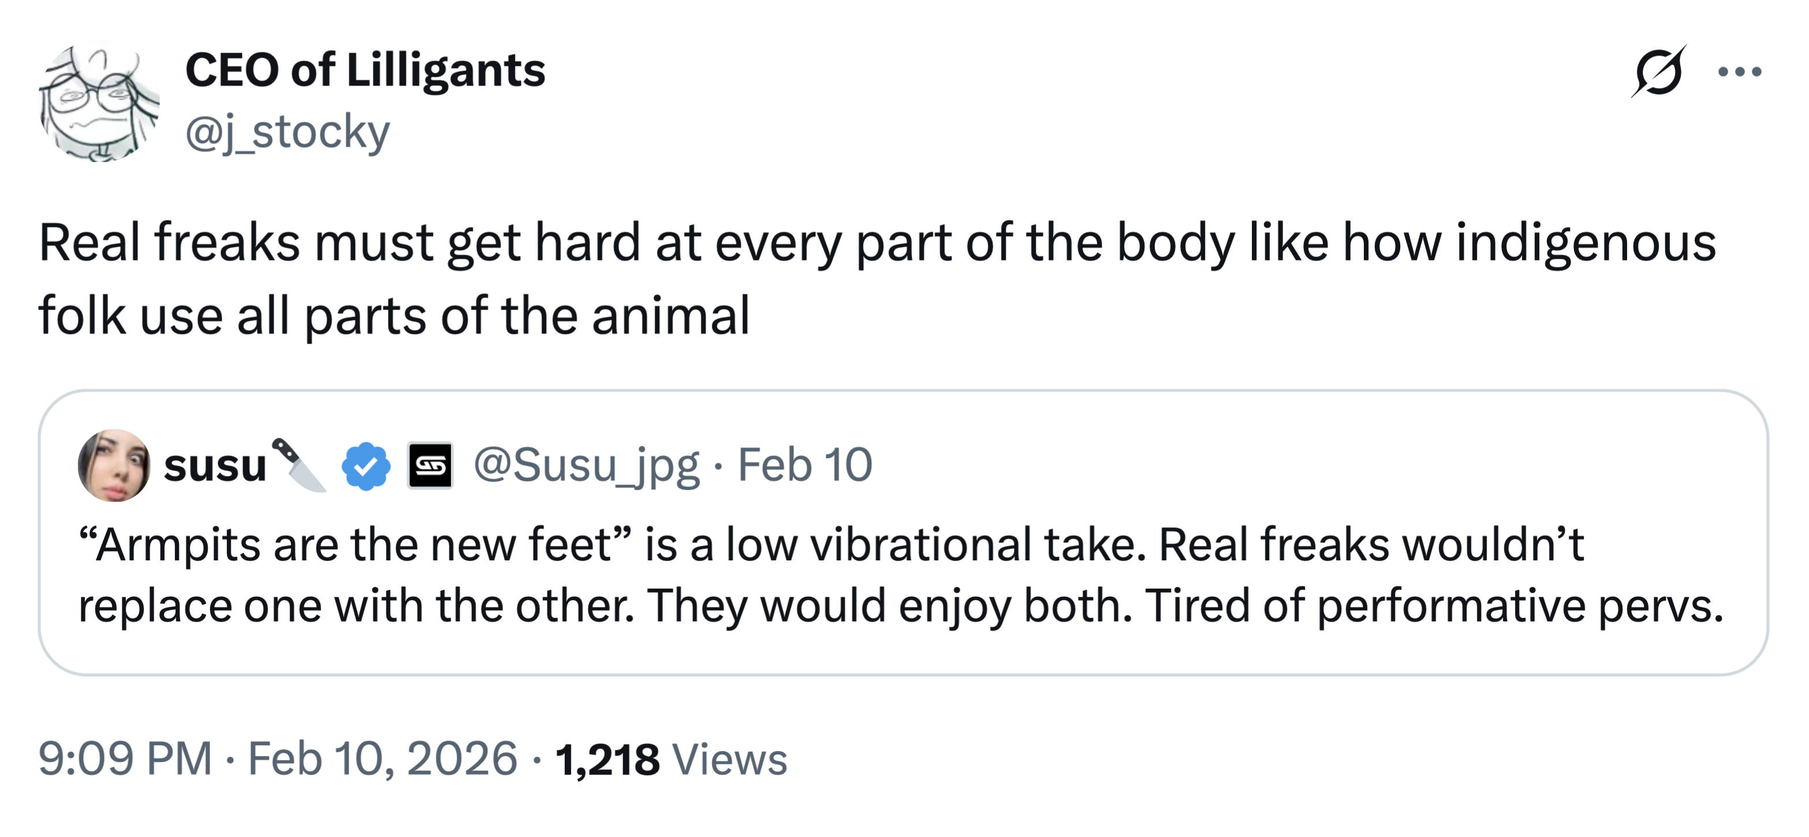Click the Feb 10, 2026 date
Viewport: 1809px width, 837px height.
click(x=383, y=759)
